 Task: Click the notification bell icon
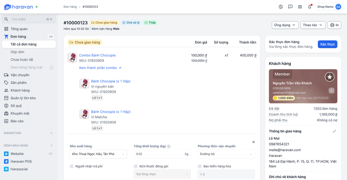[x=309, y=7]
